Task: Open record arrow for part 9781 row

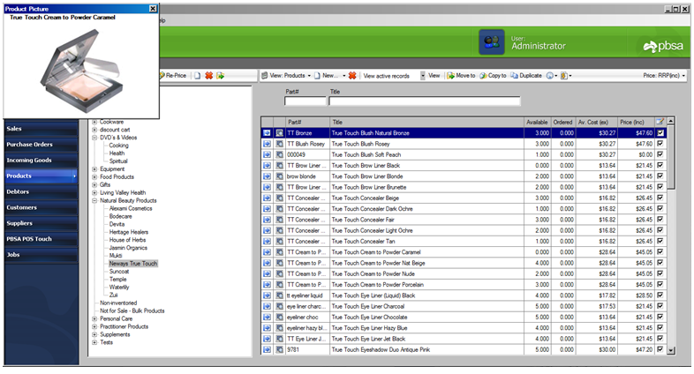Action: [267, 349]
